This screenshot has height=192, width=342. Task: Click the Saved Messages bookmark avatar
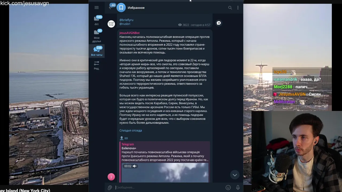pos(121,7)
